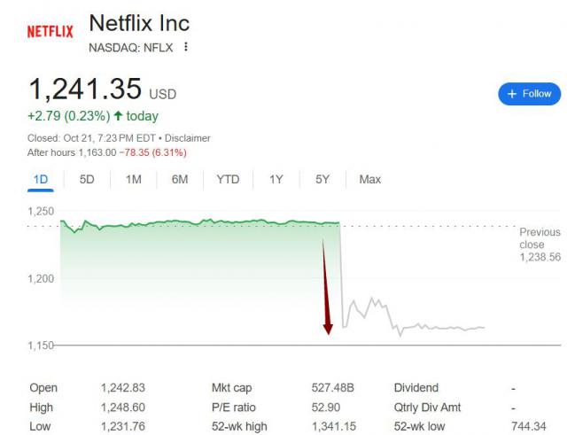View the 5Y chart range
567x435 pixels.
pyautogui.click(x=322, y=180)
